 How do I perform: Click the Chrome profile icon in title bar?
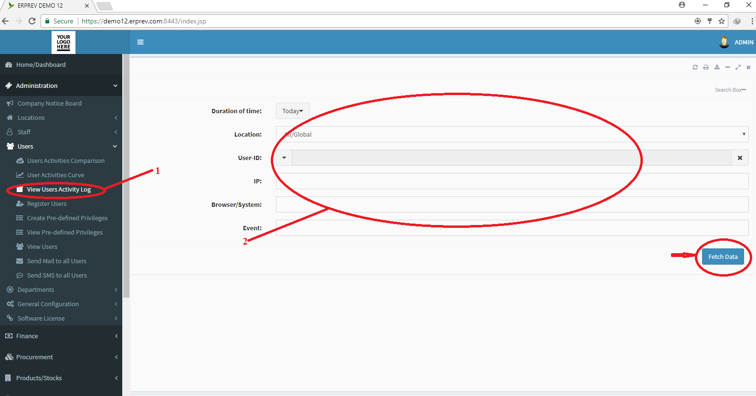[x=682, y=5]
